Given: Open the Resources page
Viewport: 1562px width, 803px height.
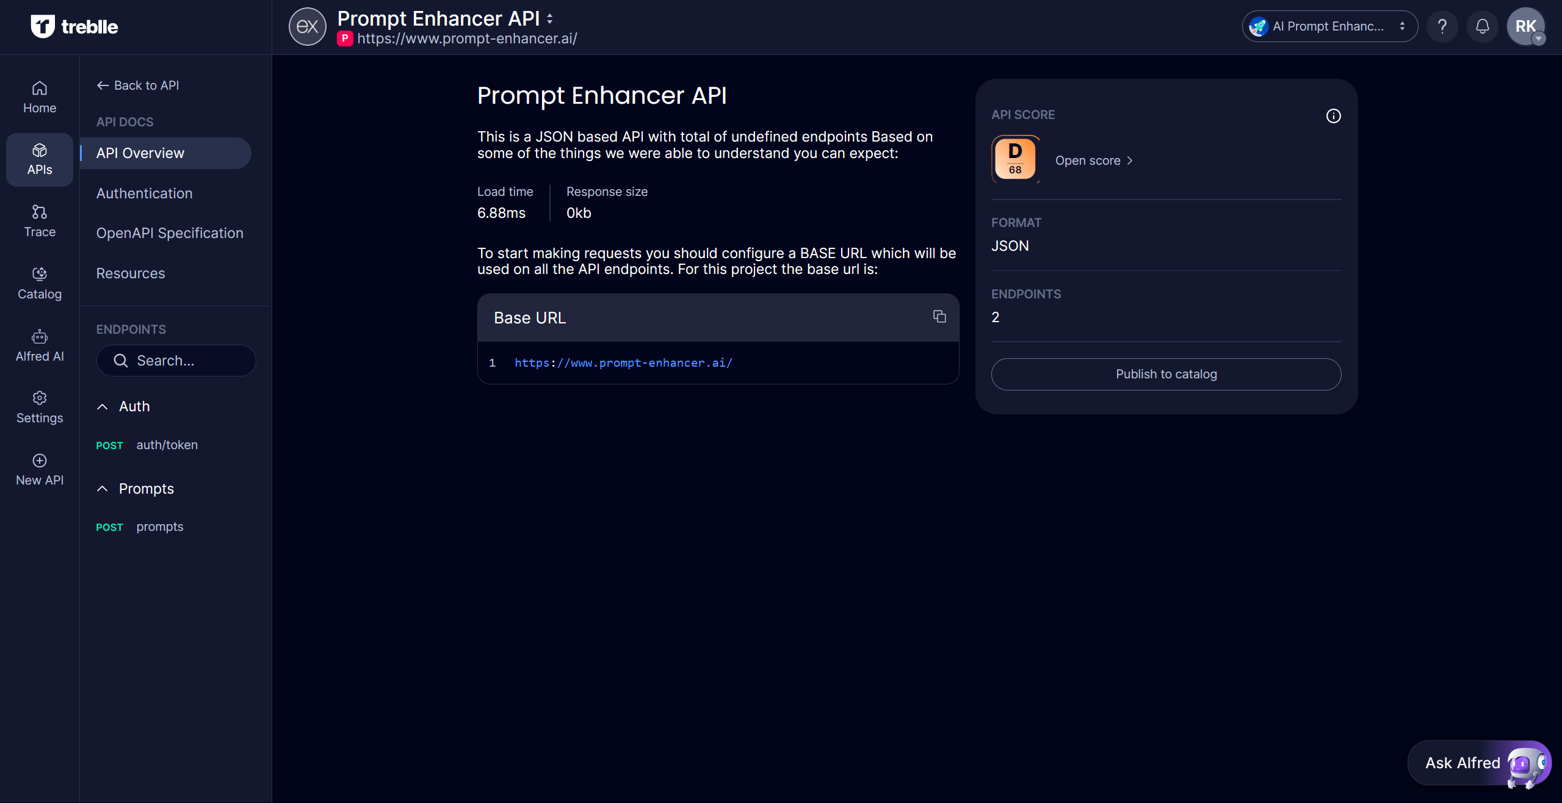Looking at the screenshot, I should pyautogui.click(x=131, y=273).
